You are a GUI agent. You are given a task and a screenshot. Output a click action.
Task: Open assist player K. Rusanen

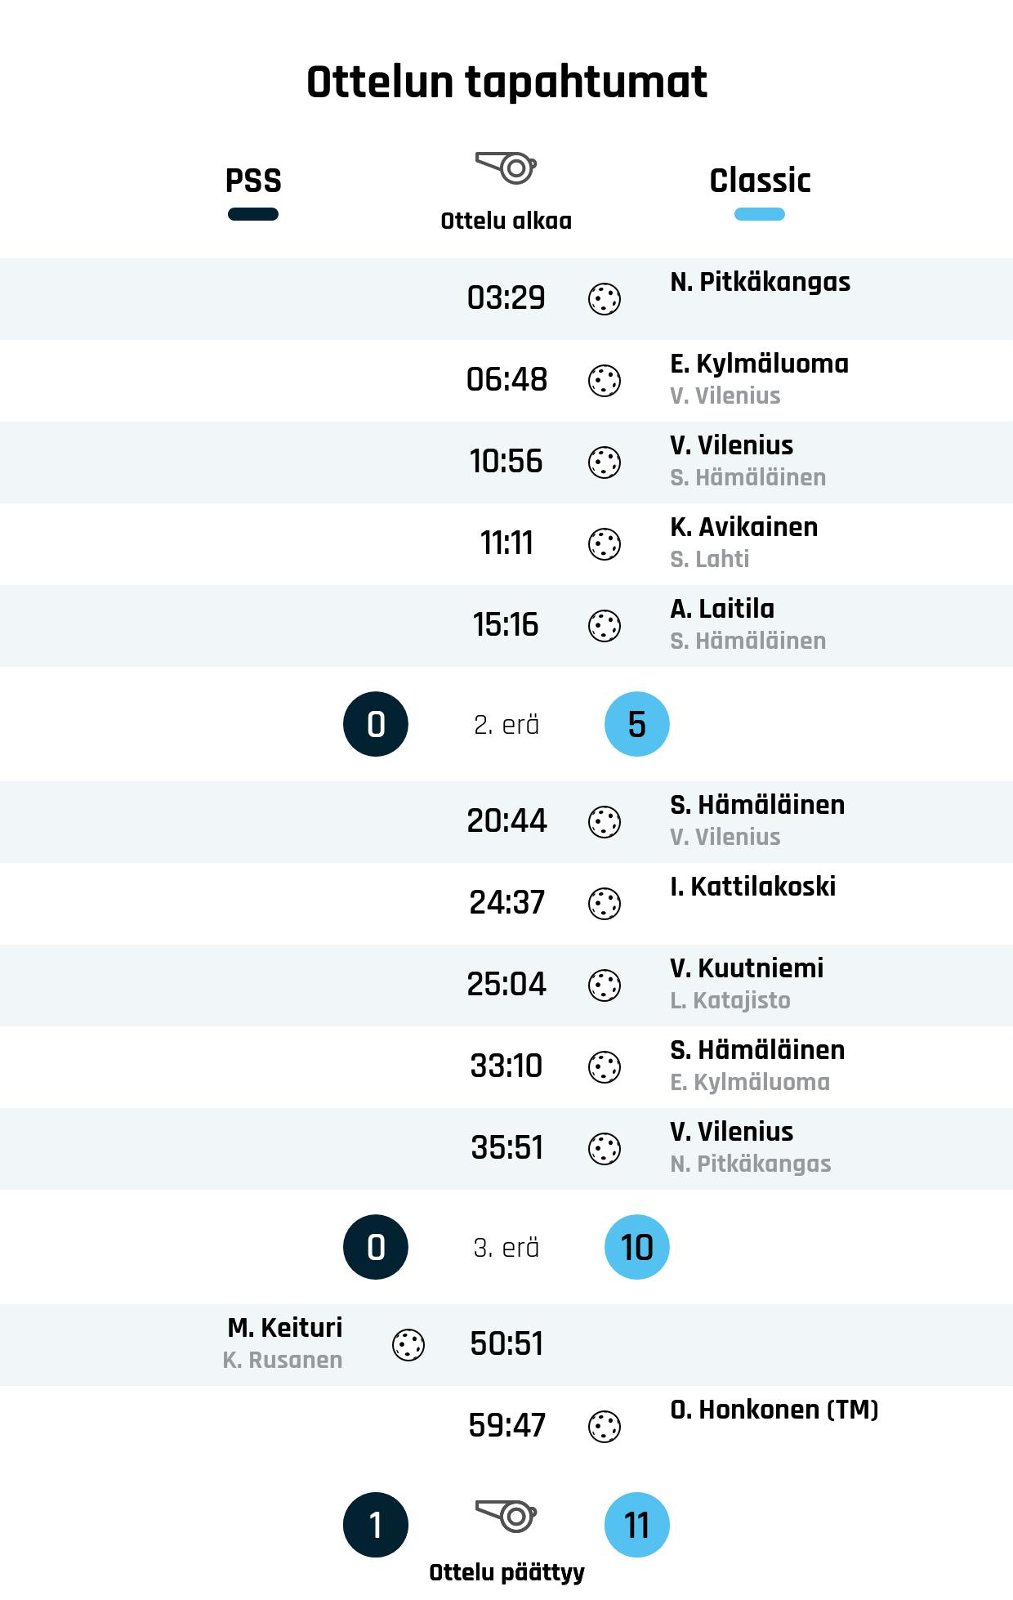[x=283, y=1361]
